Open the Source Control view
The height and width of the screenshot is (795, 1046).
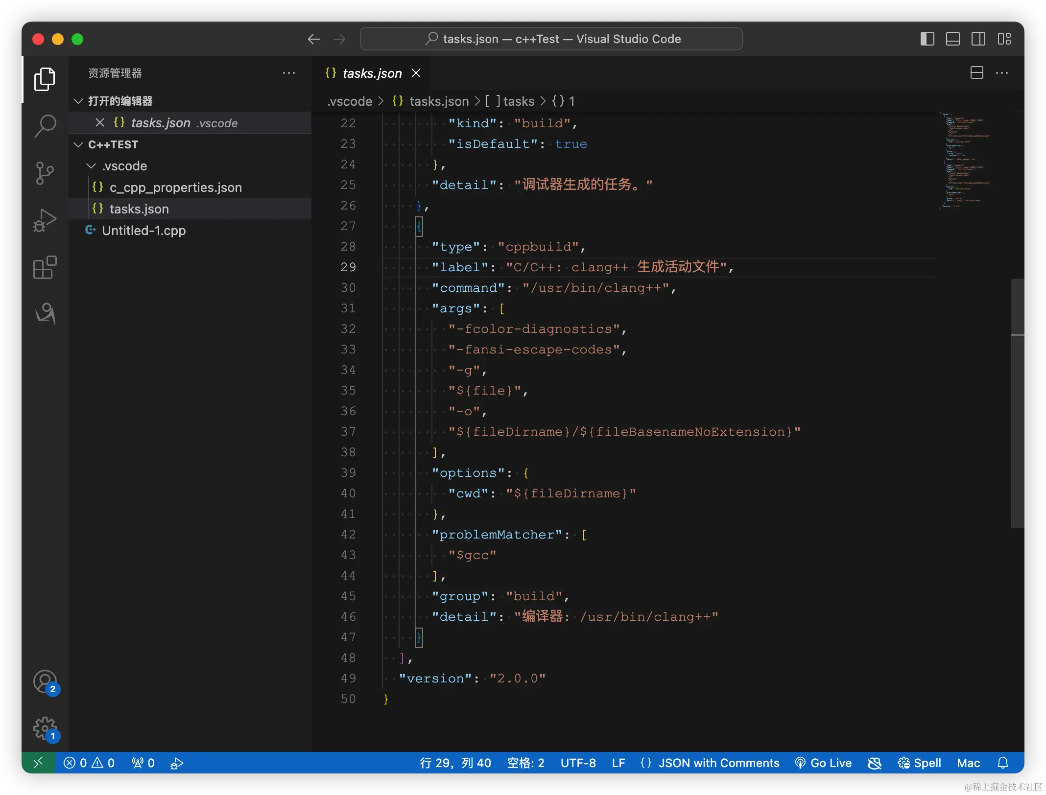coord(45,173)
